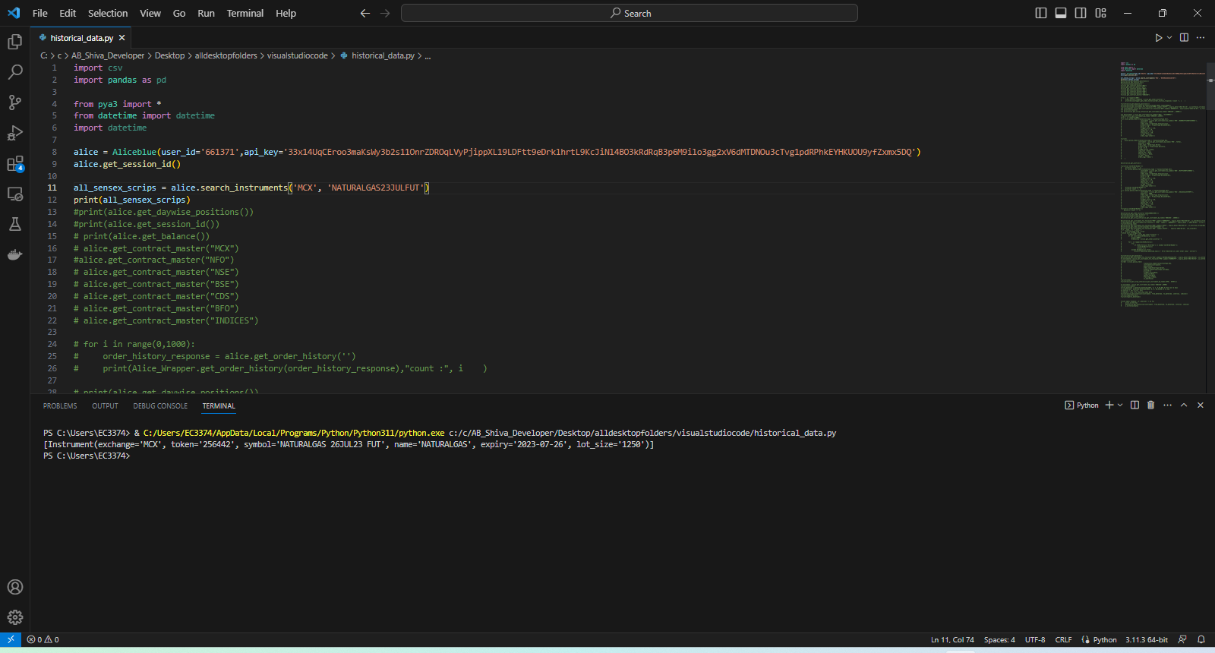1215x653 pixels.
Task: Open editor More Actions menu
Action: click(x=1201, y=38)
